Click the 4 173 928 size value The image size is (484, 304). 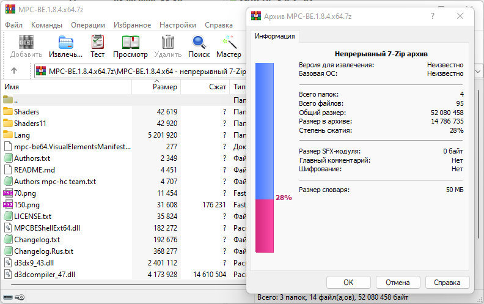coord(163,275)
